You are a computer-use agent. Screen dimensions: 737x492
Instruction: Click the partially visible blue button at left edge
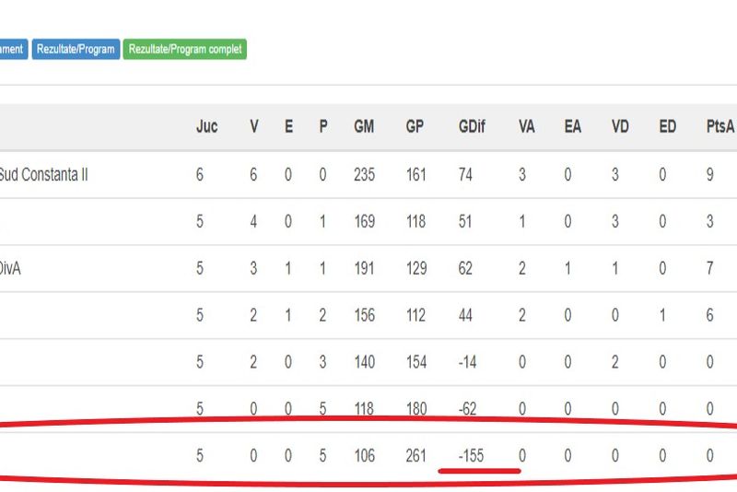tap(12, 50)
